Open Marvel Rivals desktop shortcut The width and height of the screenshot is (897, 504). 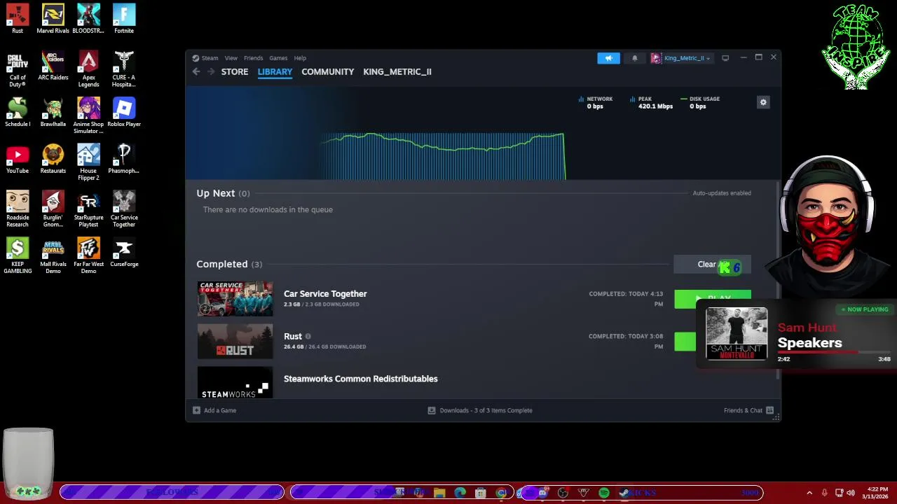coord(53,19)
